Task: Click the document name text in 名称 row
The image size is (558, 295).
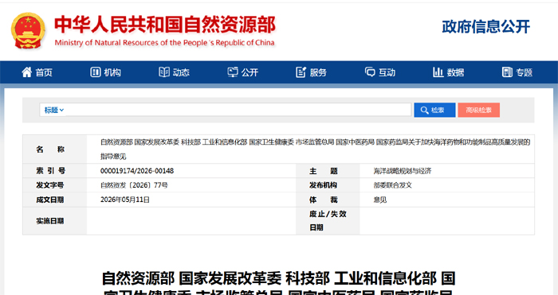Action: (x=316, y=149)
